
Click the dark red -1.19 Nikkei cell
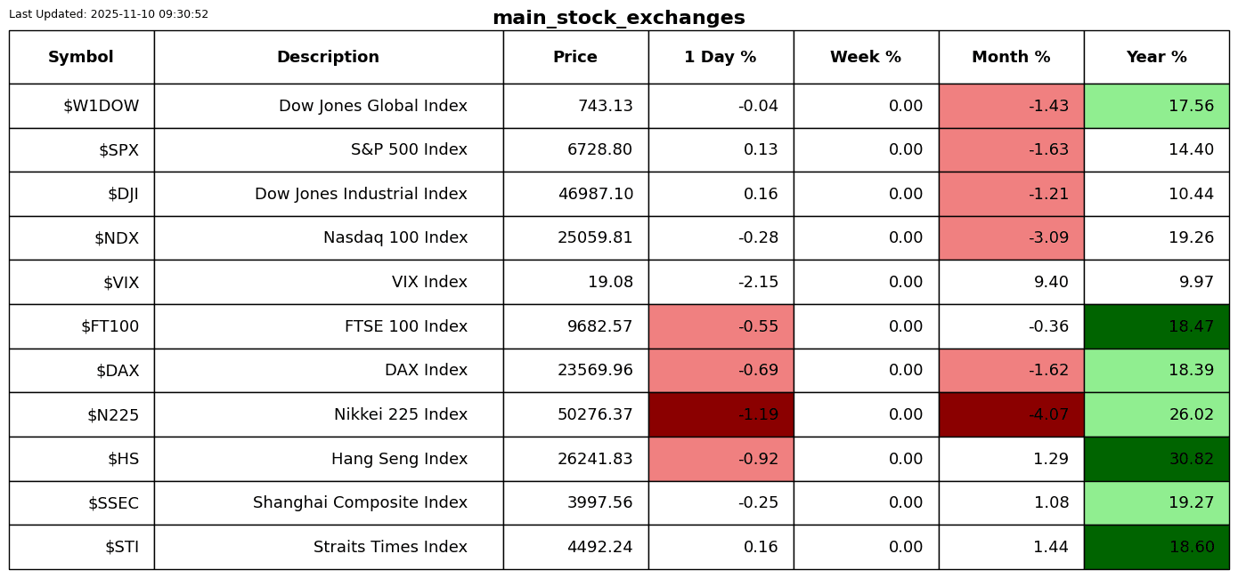click(721, 415)
